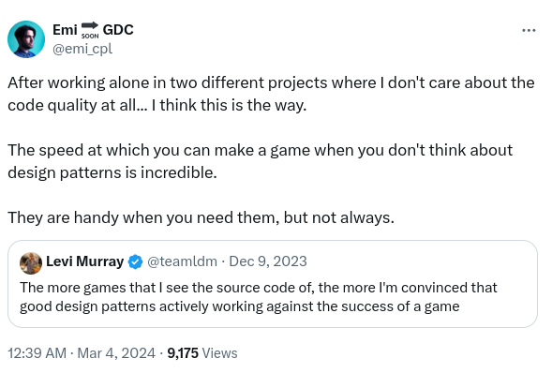The height and width of the screenshot is (373, 552).
Task: Click the main tweet's first paragraph
Action: [271, 94]
